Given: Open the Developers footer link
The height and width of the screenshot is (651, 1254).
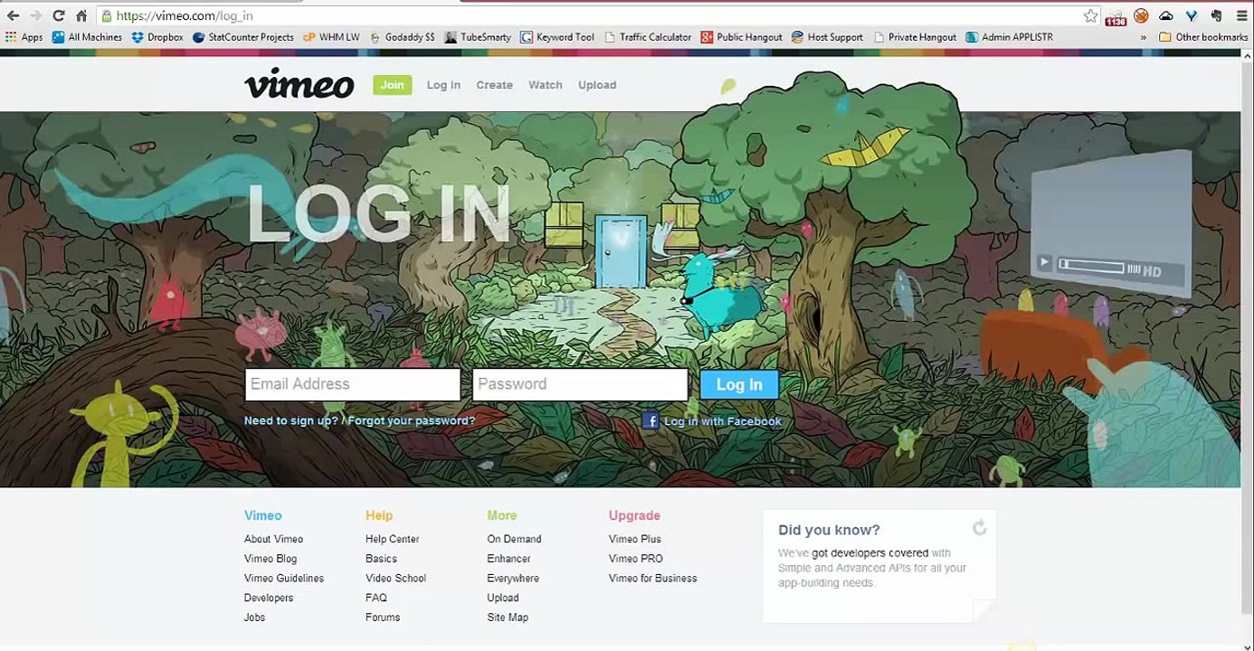Looking at the screenshot, I should (269, 598).
